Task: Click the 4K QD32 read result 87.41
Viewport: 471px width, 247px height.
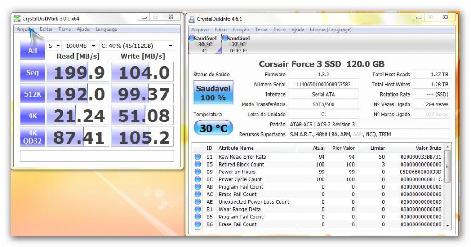Action: pos(78,137)
